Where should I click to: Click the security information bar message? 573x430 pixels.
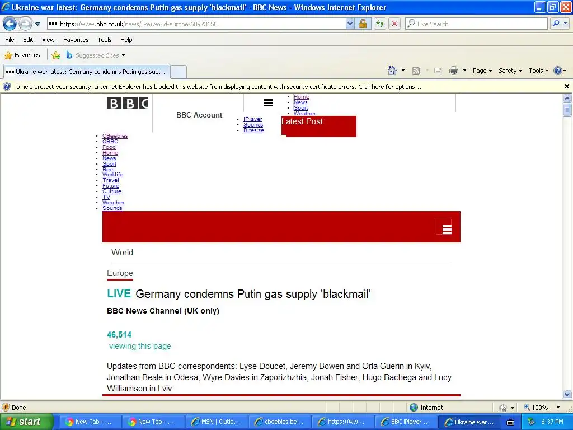[217, 87]
